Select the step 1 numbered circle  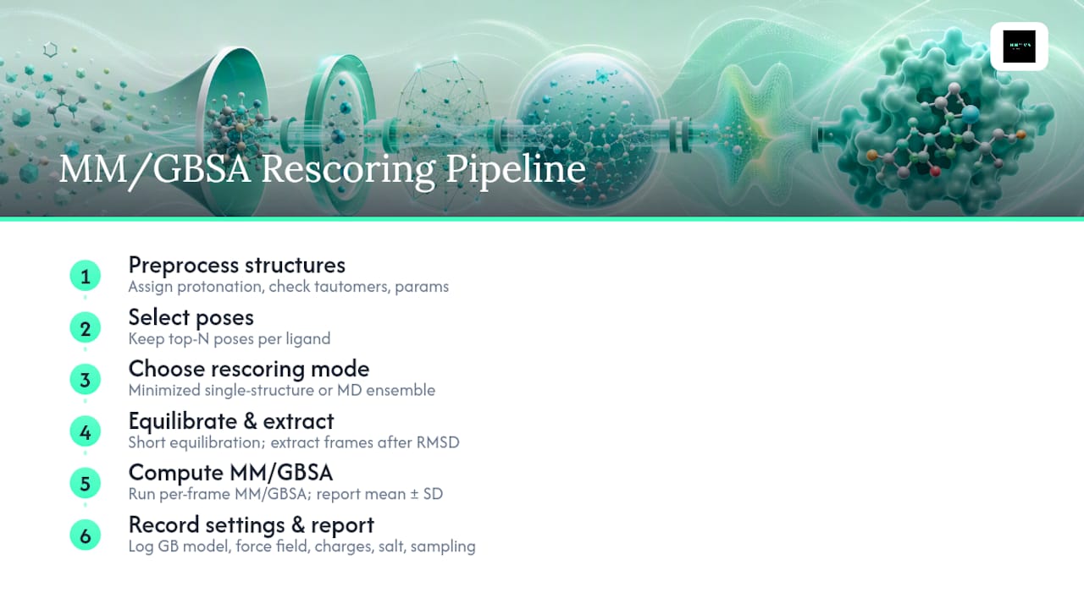tap(85, 276)
